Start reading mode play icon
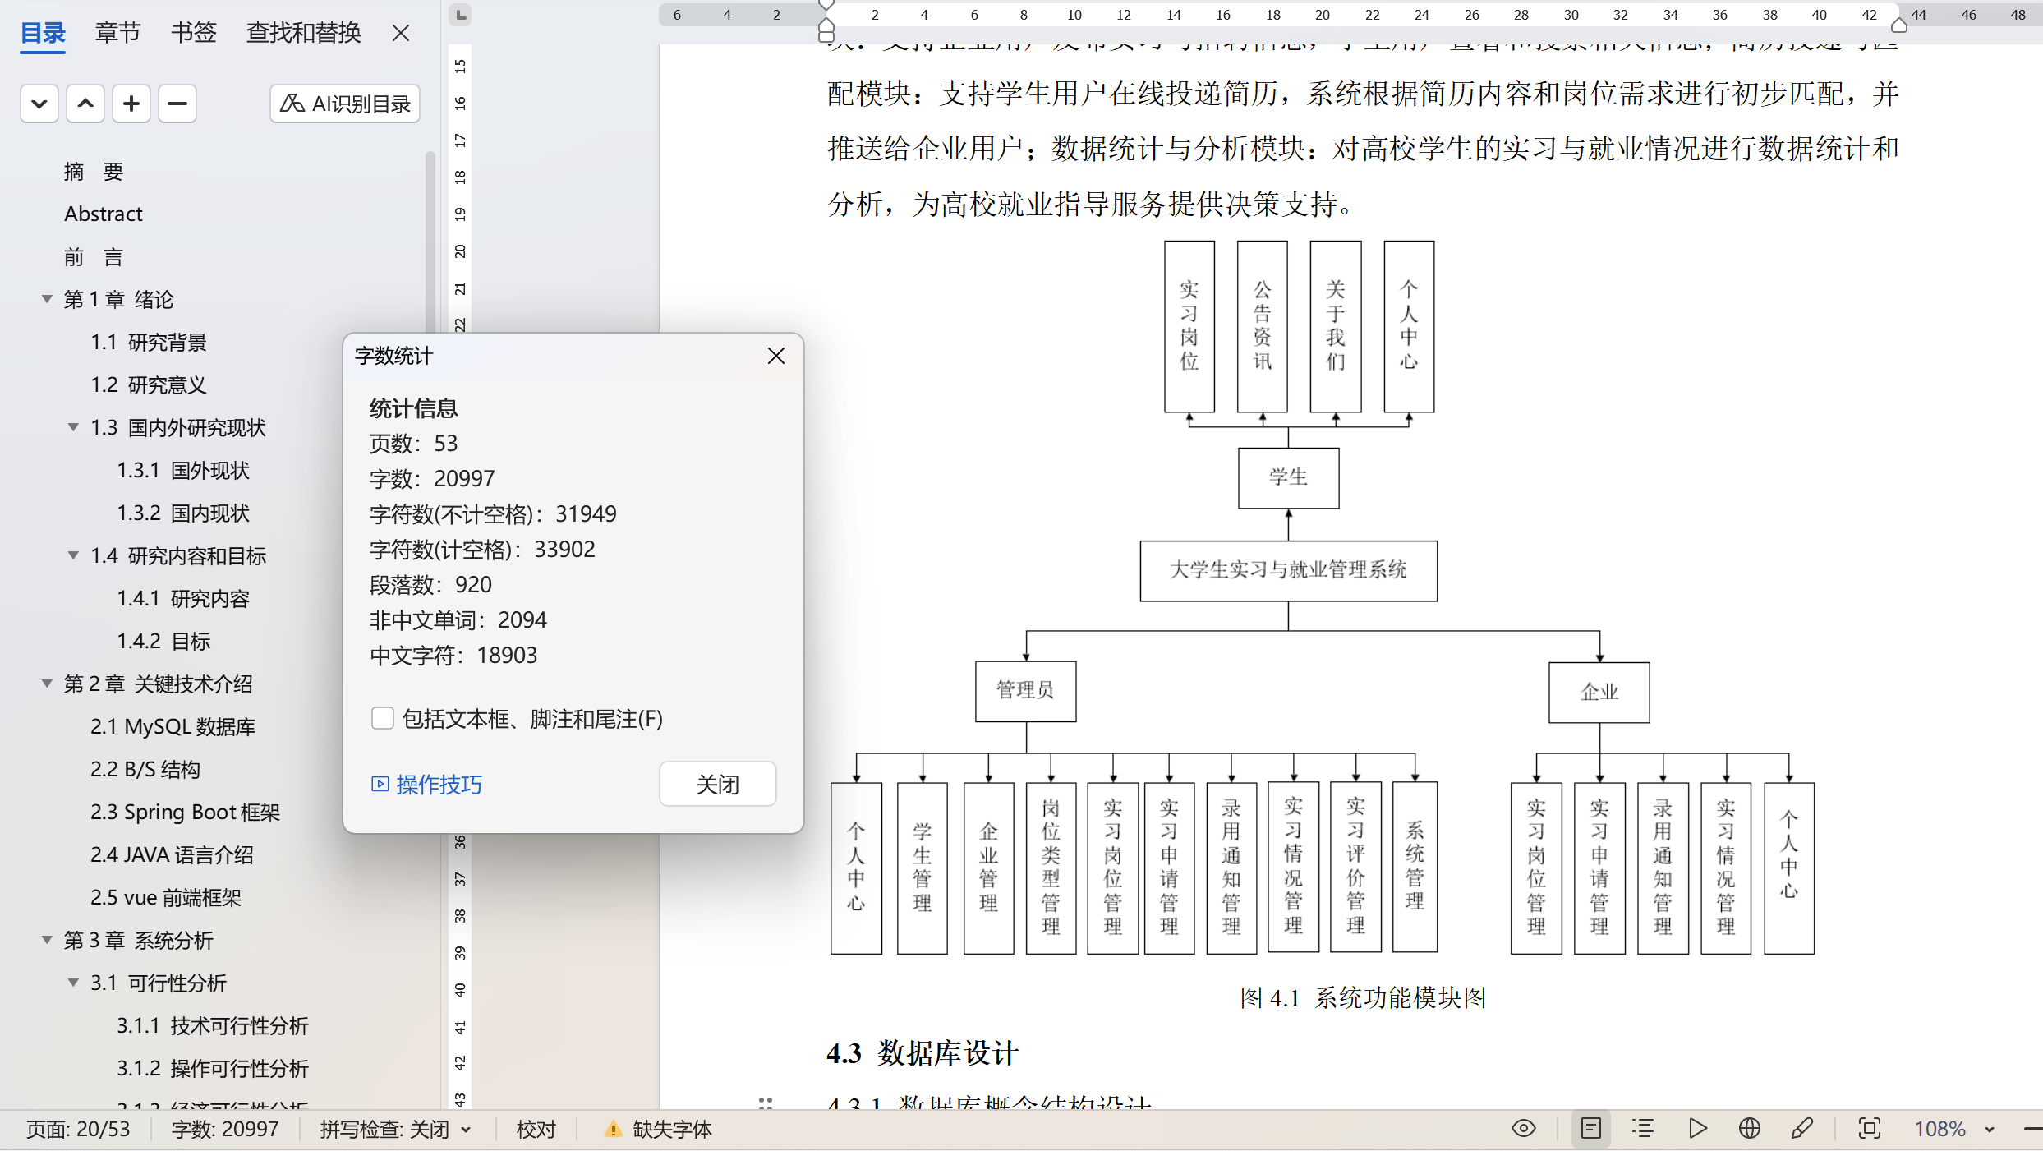The width and height of the screenshot is (2043, 1151). (1697, 1129)
